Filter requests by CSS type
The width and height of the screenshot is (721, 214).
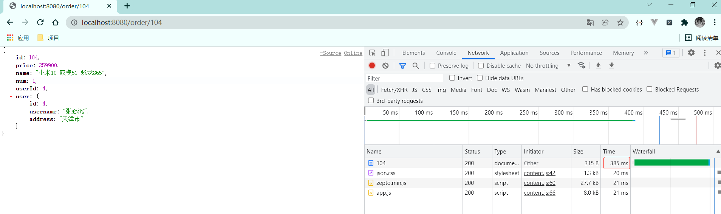427,90
